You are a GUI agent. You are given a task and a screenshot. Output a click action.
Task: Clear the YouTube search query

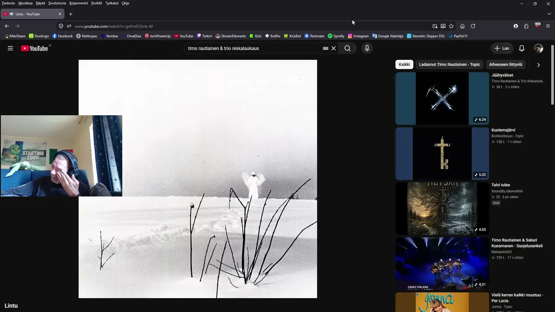333,48
